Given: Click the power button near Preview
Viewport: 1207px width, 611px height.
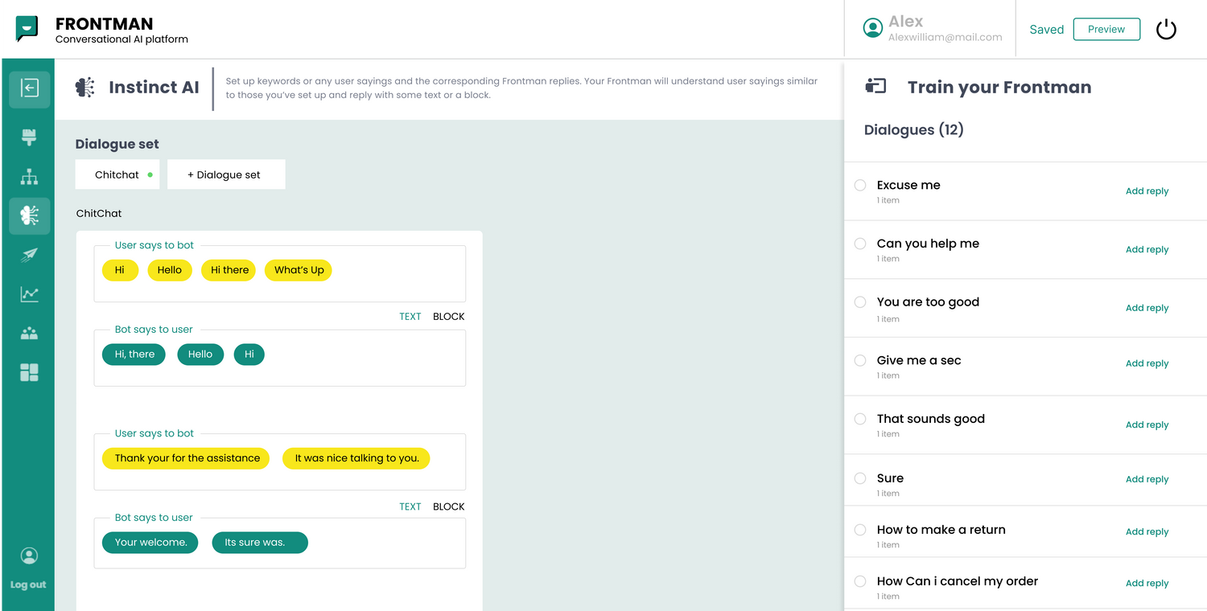Looking at the screenshot, I should (x=1166, y=29).
